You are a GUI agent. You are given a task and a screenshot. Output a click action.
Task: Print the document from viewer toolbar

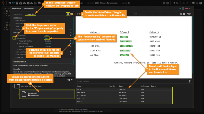coord(181,14)
